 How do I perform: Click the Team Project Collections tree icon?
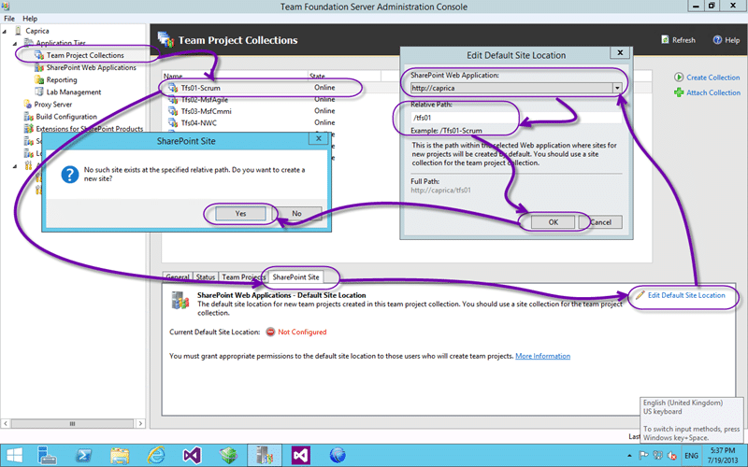click(39, 55)
